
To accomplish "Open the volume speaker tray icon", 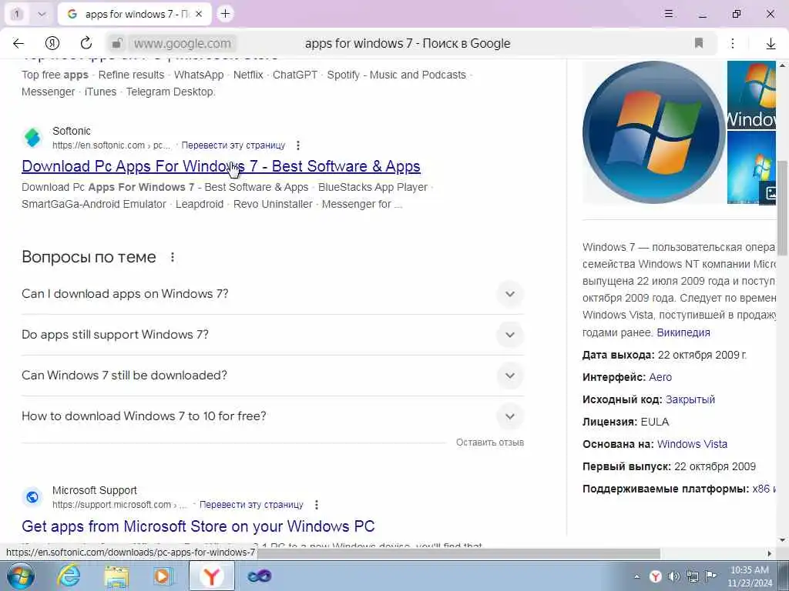I will coord(673,576).
